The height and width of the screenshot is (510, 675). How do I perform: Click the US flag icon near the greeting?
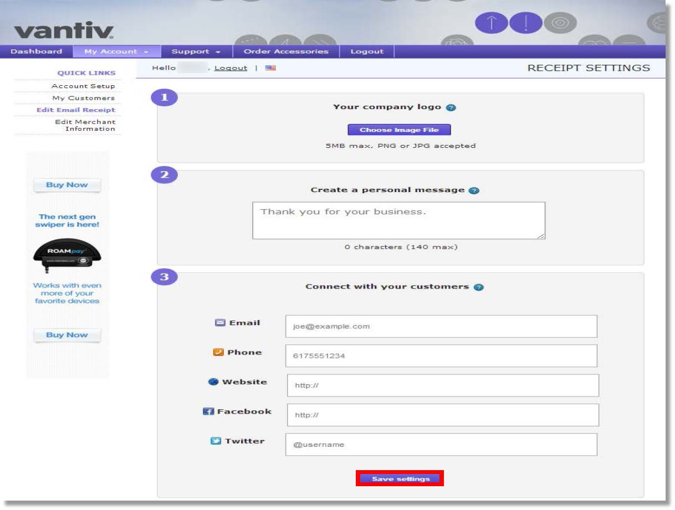click(x=270, y=67)
